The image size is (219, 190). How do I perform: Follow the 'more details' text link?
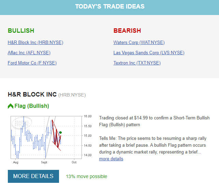111,159
